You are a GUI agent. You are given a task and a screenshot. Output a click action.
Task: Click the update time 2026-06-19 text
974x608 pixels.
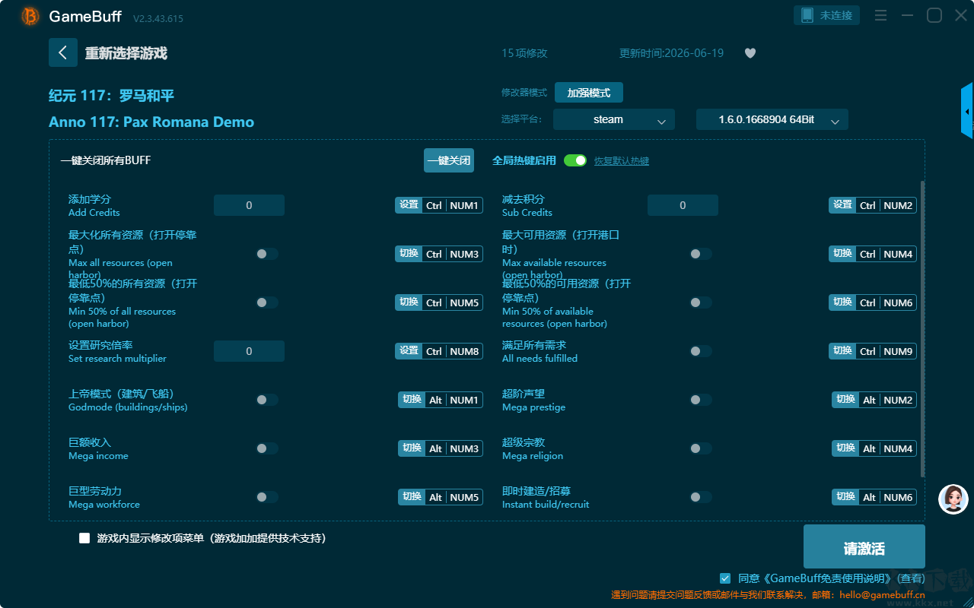pyautogui.click(x=671, y=53)
